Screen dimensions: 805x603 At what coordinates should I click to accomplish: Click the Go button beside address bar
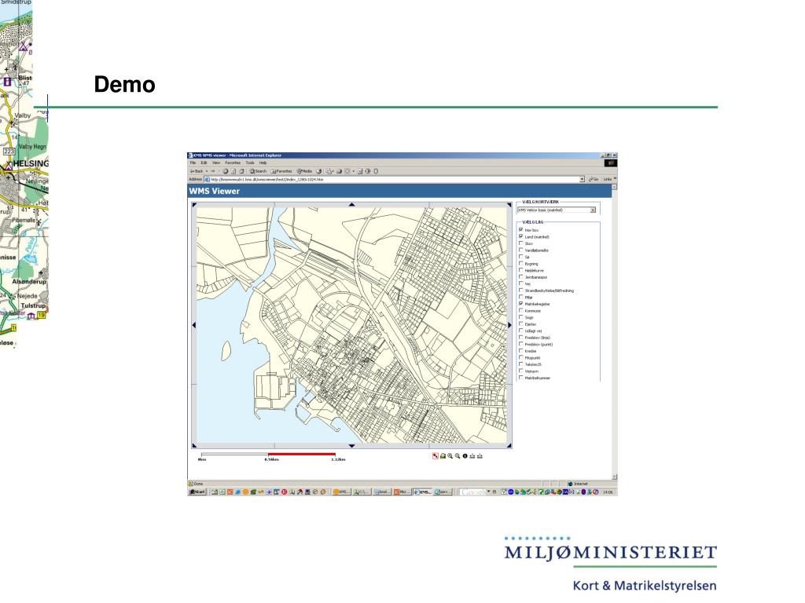[x=594, y=179]
